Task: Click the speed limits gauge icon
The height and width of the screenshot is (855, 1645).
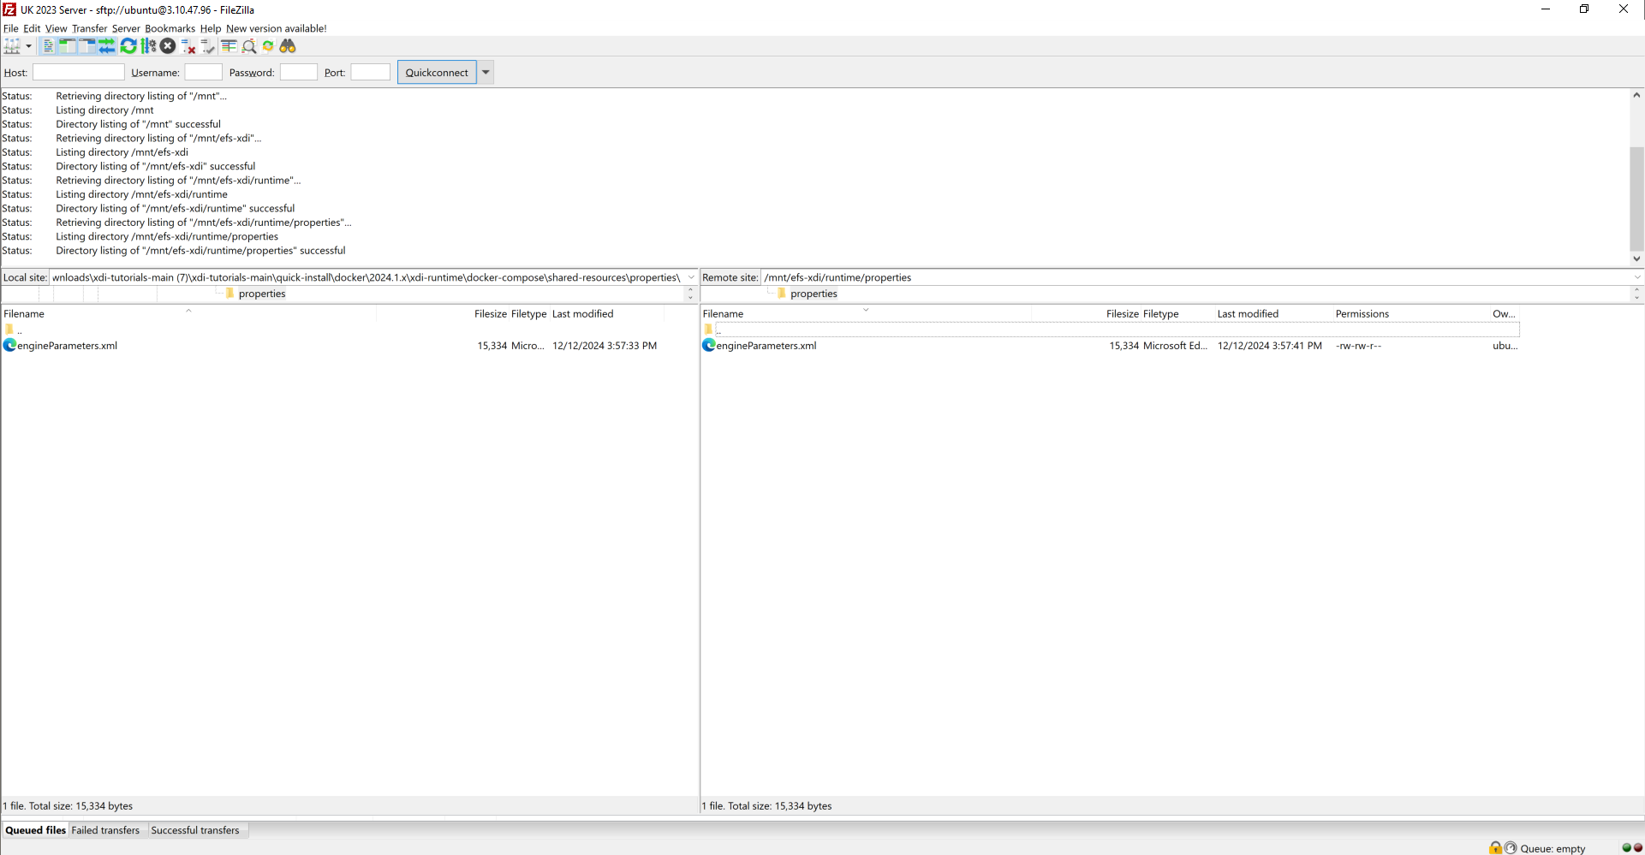Action: coord(1511,848)
